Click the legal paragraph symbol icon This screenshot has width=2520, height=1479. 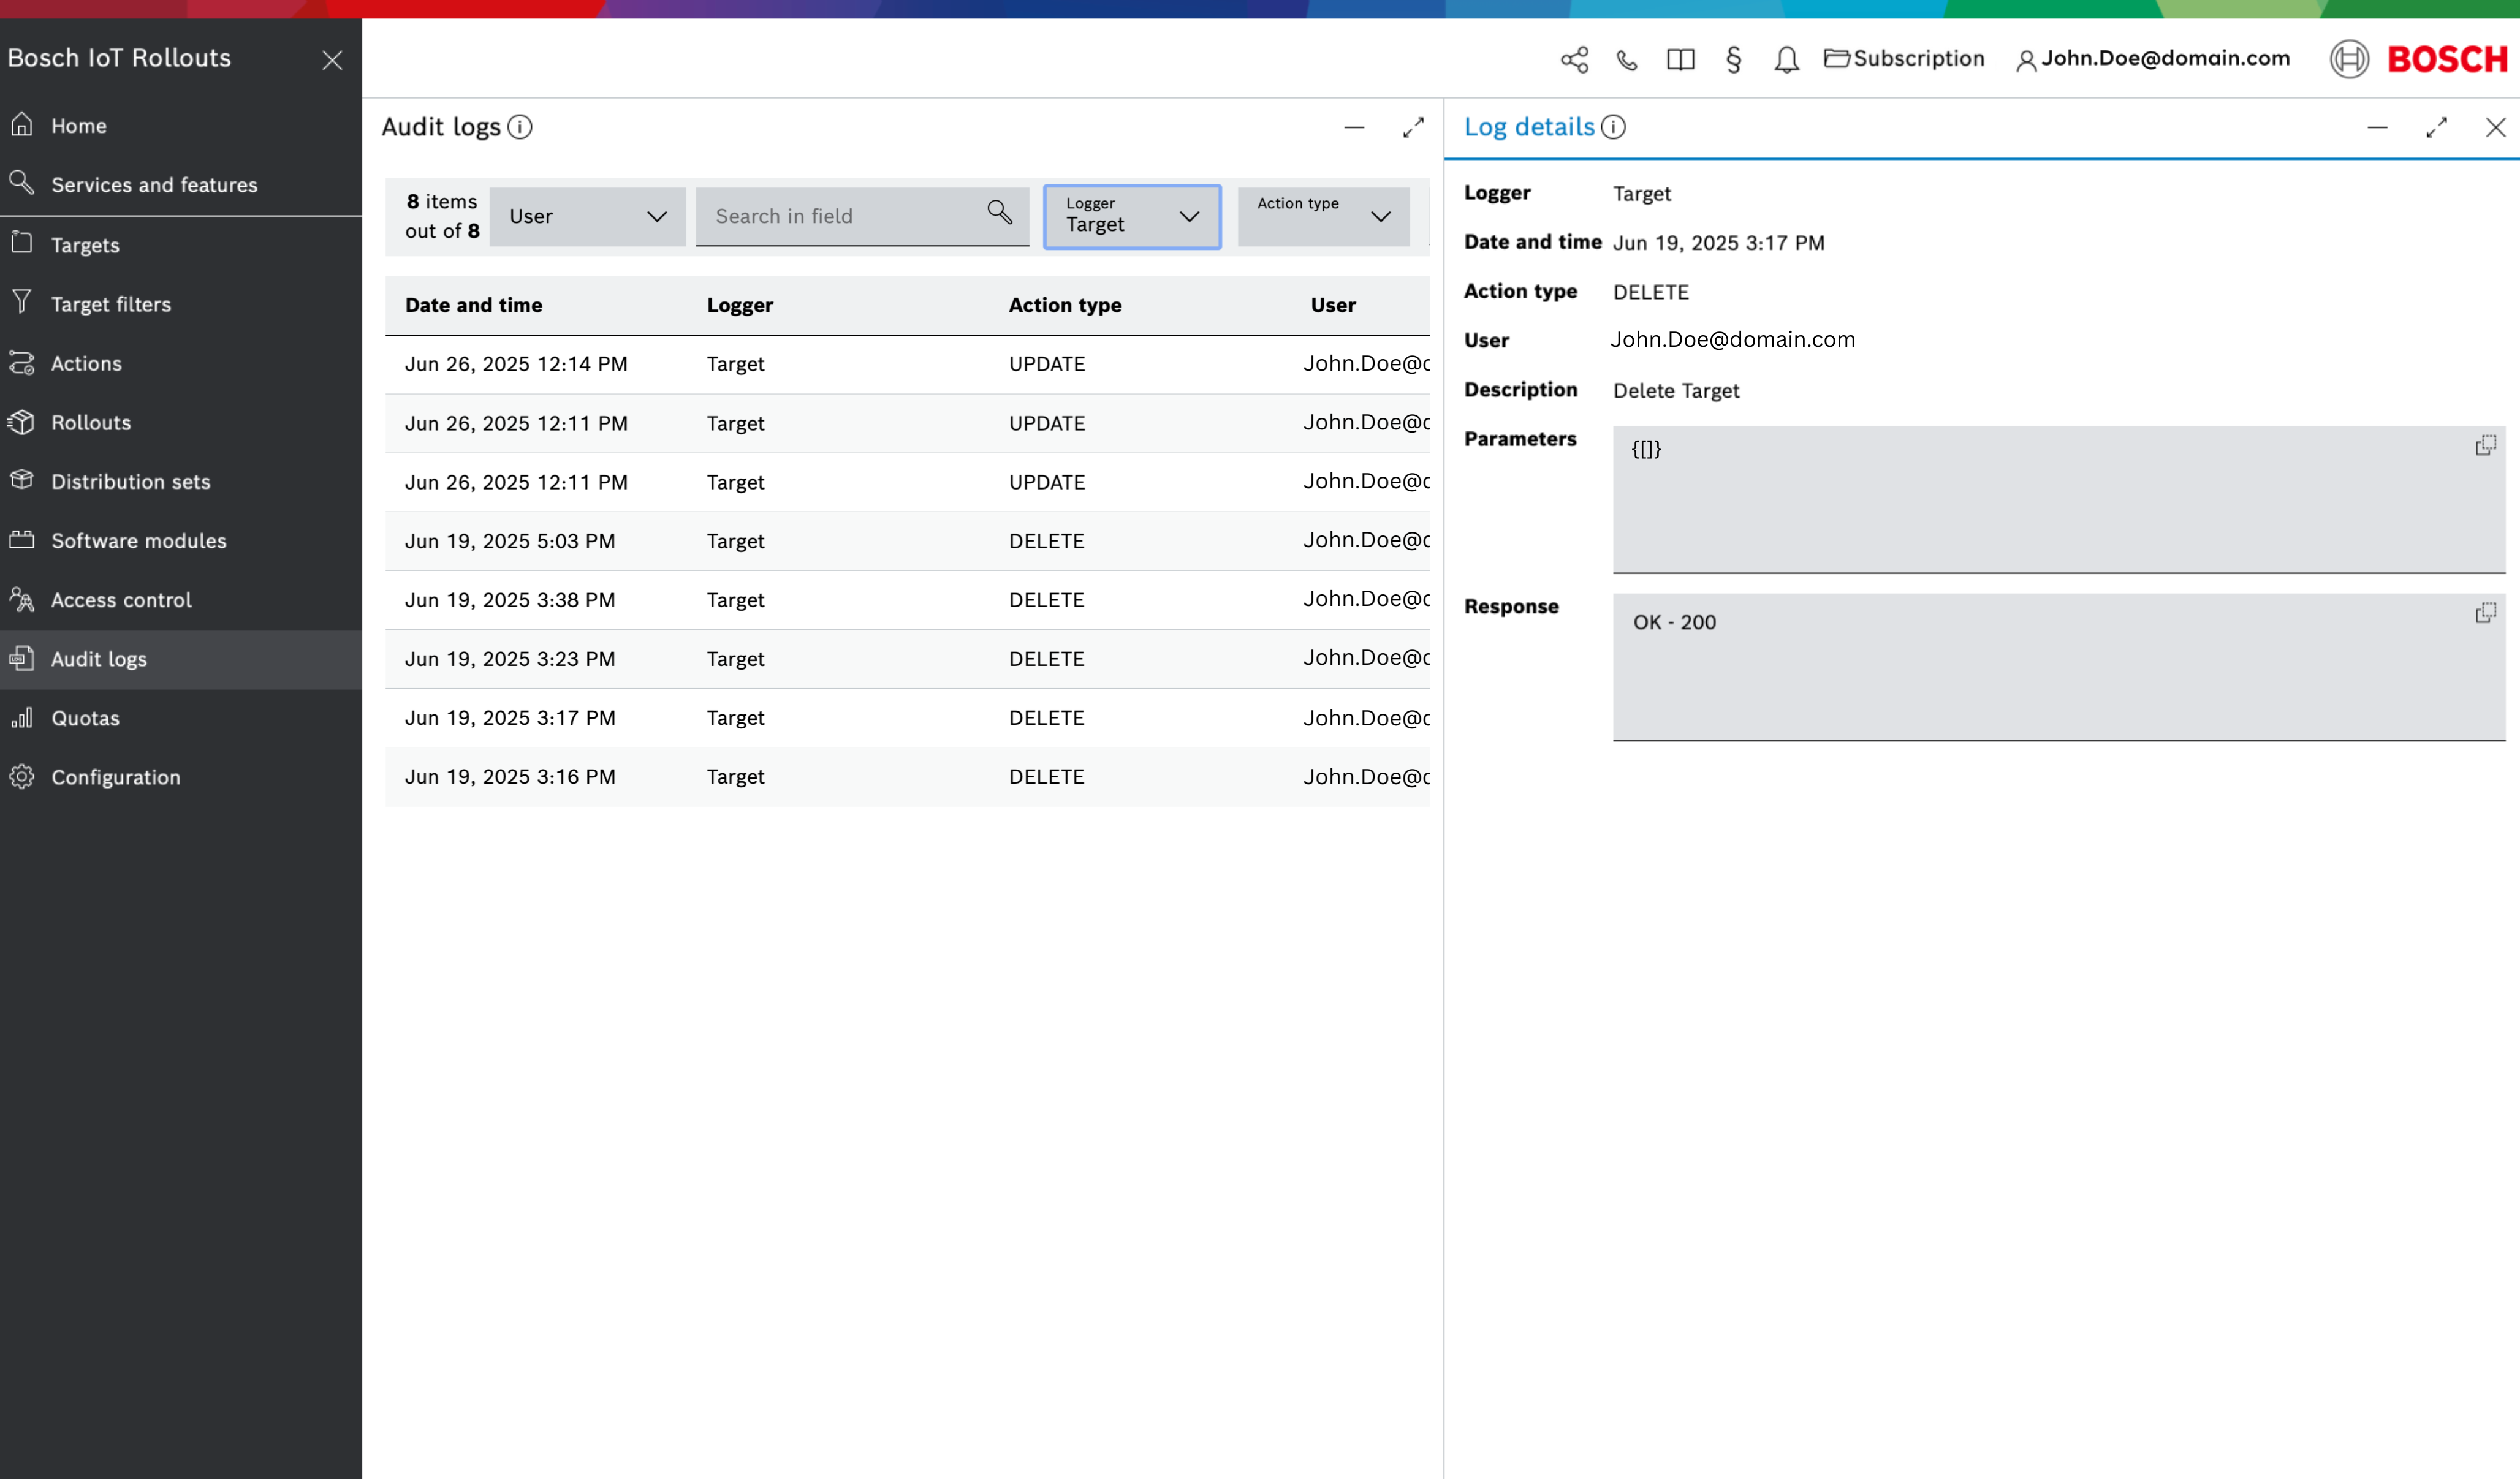(x=1733, y=60)
